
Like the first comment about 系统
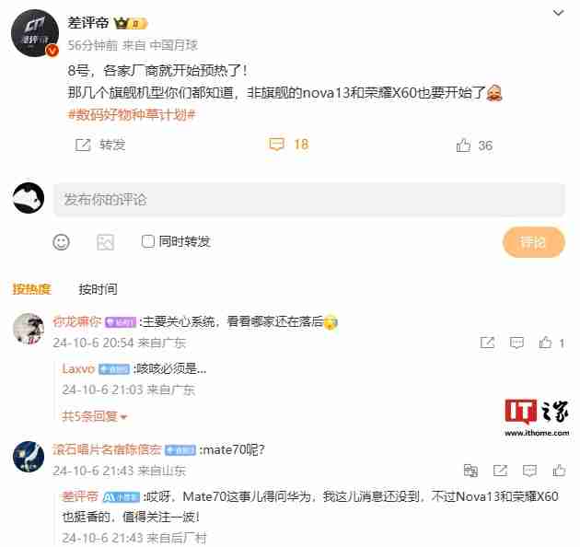(x=545, y=343)
